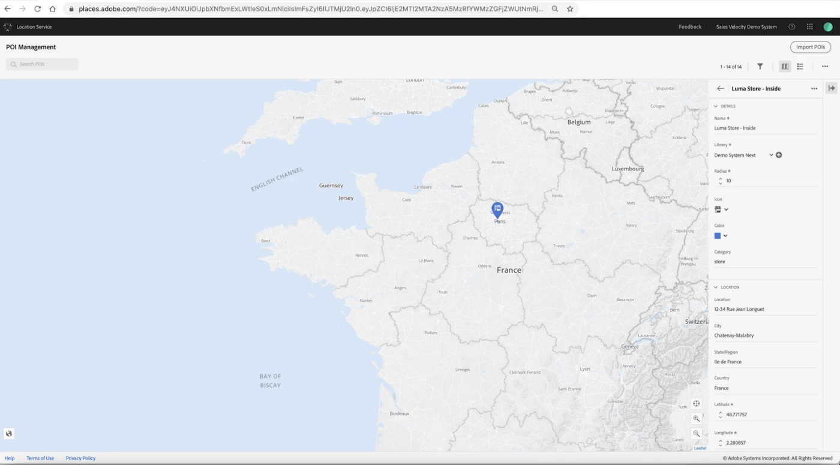Screen dimensions: 840x465
Task: Click the blue store map pin near Paris
Action: coord(497,210)
